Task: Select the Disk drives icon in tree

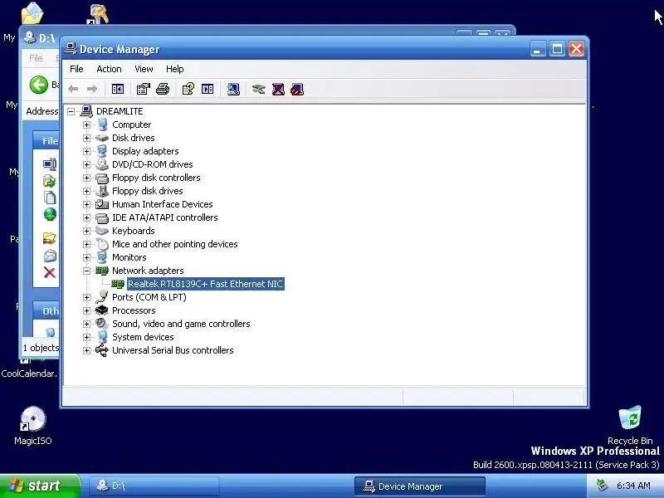Action: [101, 138]
